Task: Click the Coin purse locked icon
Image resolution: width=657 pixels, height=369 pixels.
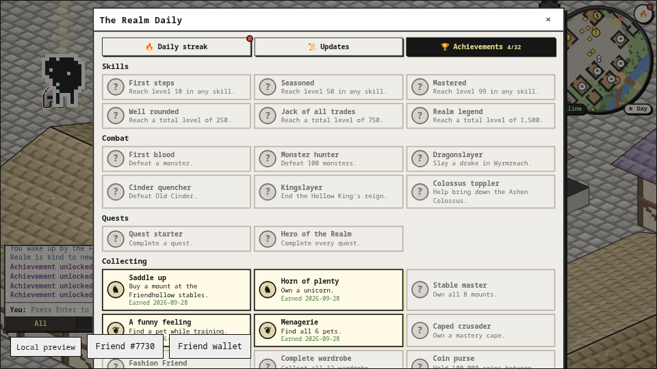Action: tap(420, 364)
